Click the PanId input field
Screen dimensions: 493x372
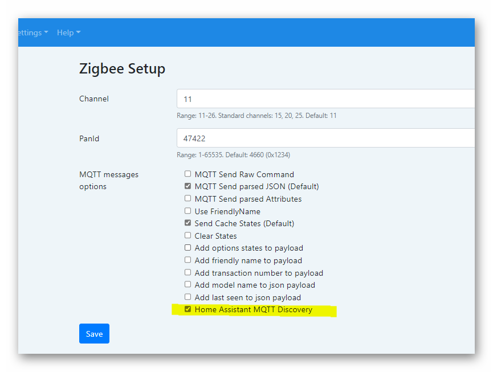click(x=325, y=138)
